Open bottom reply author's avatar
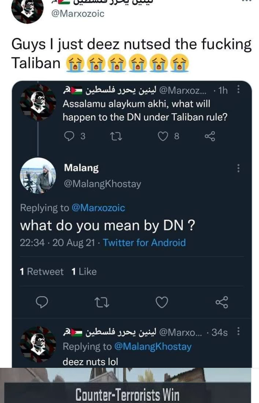 pyautogui.click(x=38, y=344)
